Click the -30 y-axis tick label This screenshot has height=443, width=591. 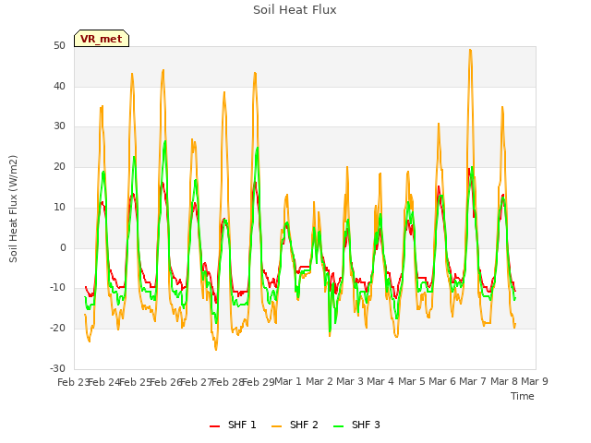(x=57, y=368)
